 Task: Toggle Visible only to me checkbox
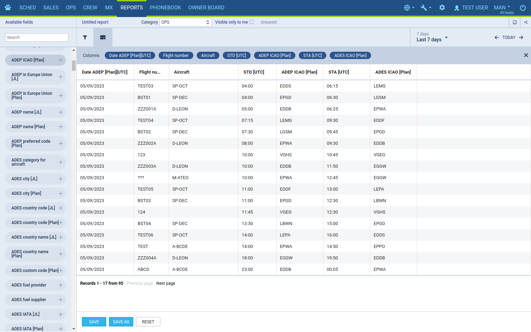(x=252, y=22)
